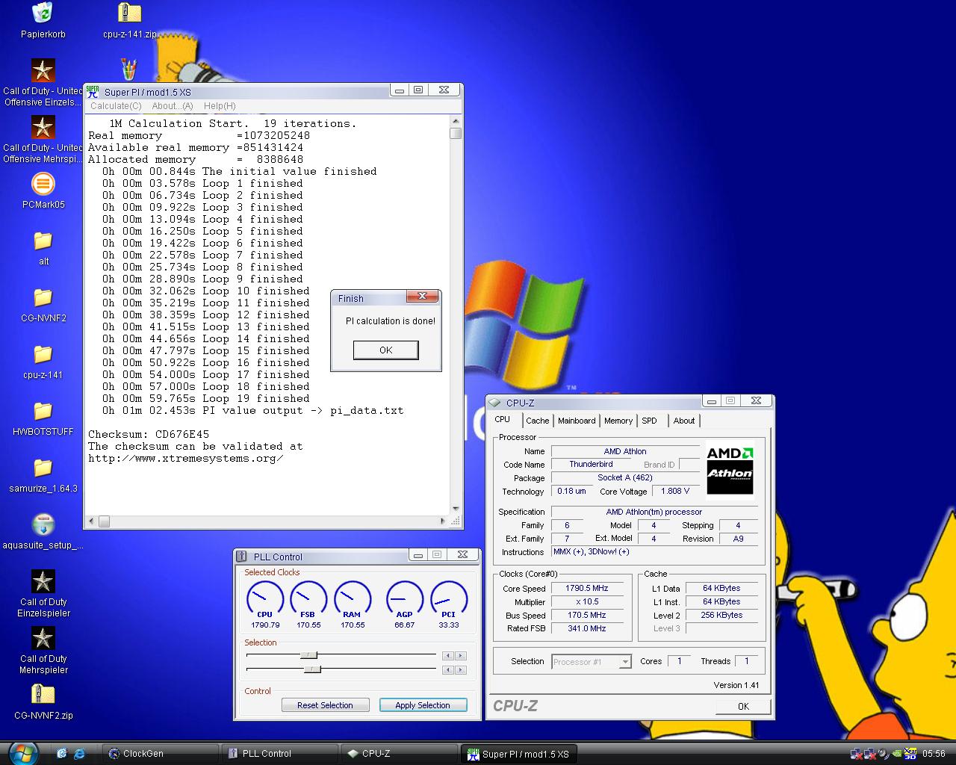Run the aquasuite_setup installer icon

(x=43, y=524)
